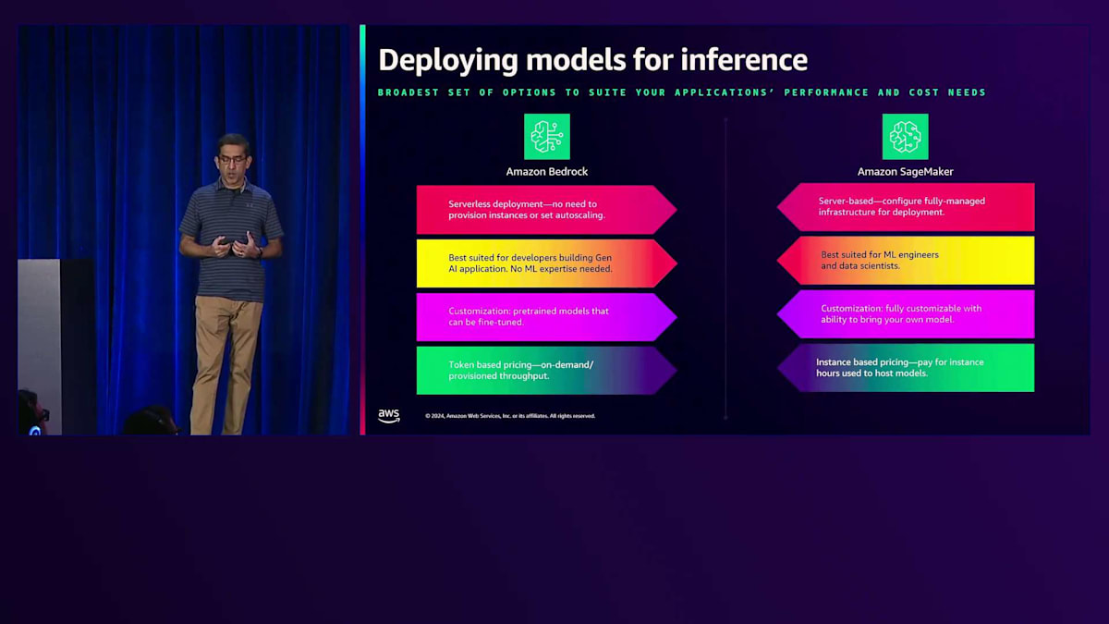Click the 'Amazon SageMaker' label
The height and width of the screenshot is (624, 1109).
905,172
